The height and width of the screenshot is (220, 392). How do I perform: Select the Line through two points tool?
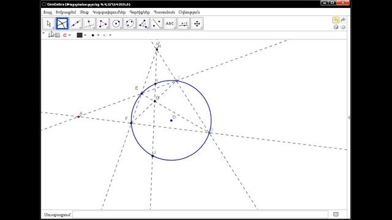[76, 24]
